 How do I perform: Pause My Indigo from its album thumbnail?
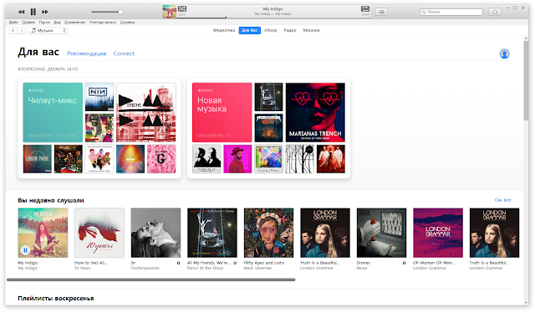pyautogui.click(x=25, y=250)
